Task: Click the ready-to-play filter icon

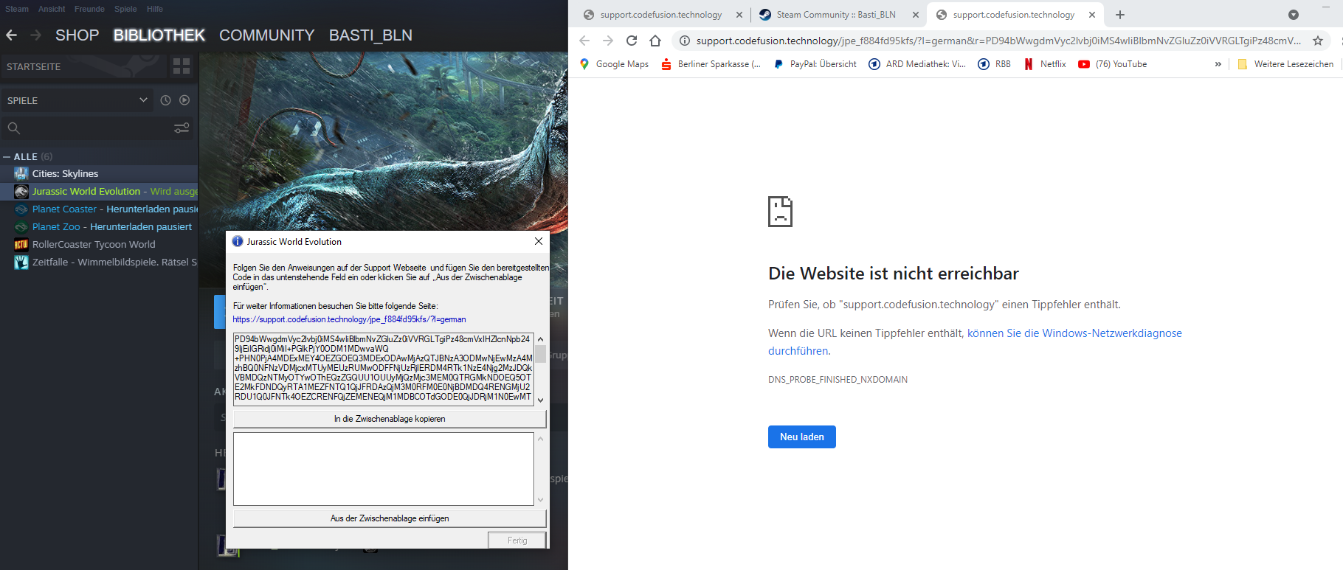Action: [184, 100]
